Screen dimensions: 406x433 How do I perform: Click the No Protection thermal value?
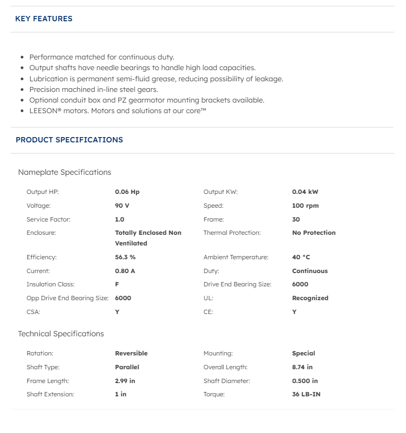pos(314,233)
